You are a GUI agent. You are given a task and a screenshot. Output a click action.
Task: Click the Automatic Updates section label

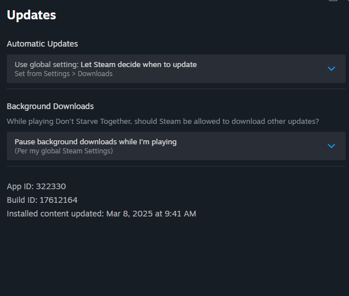pos(43,44)
